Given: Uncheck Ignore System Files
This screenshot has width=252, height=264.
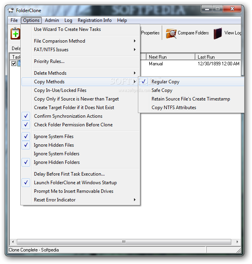Looking at the screenshot, I should (81, 136).
